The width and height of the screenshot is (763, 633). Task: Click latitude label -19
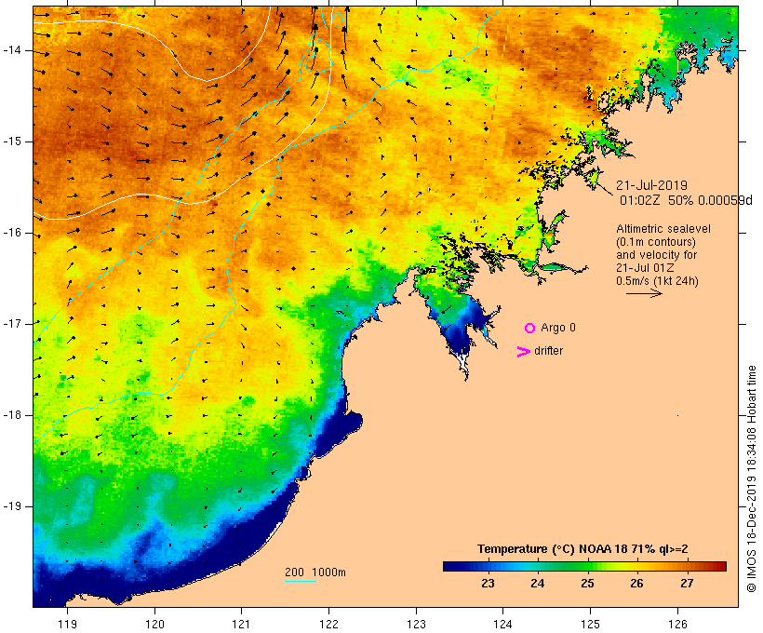point(11,506)
